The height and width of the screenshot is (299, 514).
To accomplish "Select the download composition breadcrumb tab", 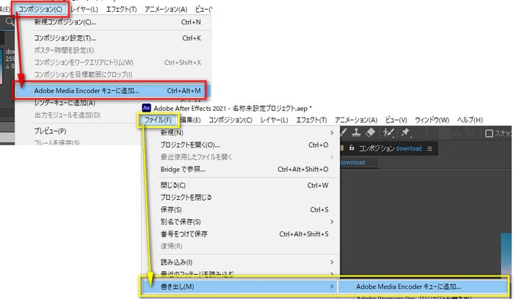I will tap(353, 162).
